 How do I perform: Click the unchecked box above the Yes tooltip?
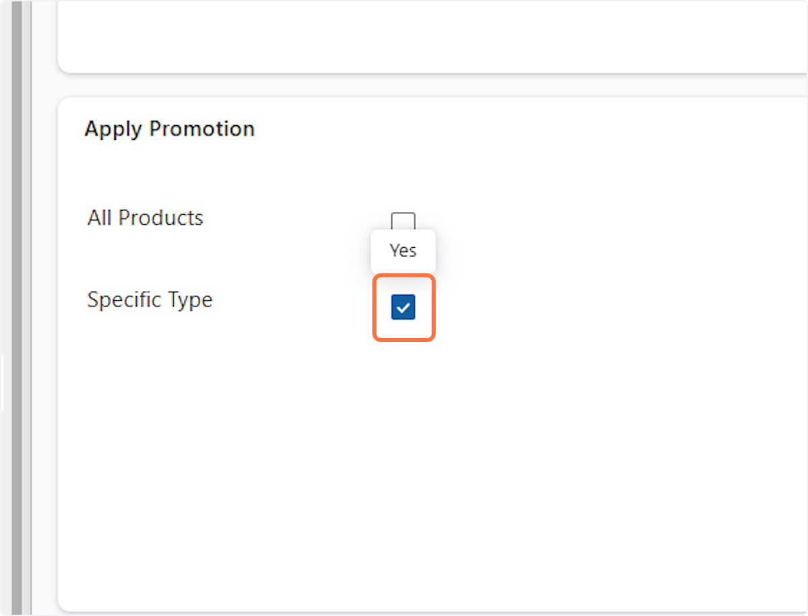pyautogui.click(x=403, y=221)
